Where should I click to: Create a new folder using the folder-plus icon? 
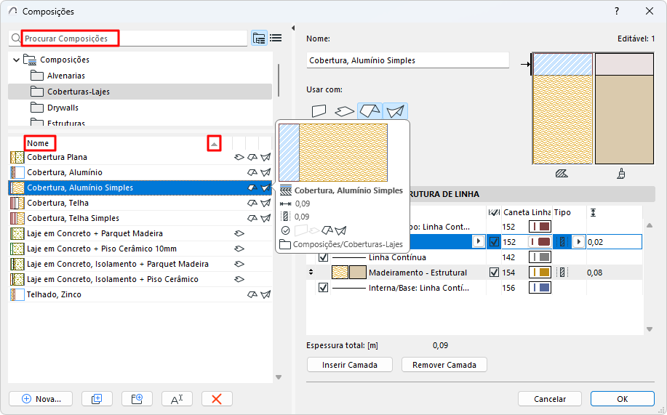coord(136,398)
